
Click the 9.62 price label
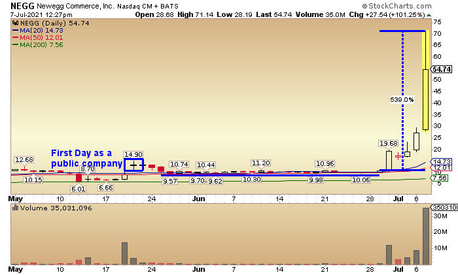[215, 181]
